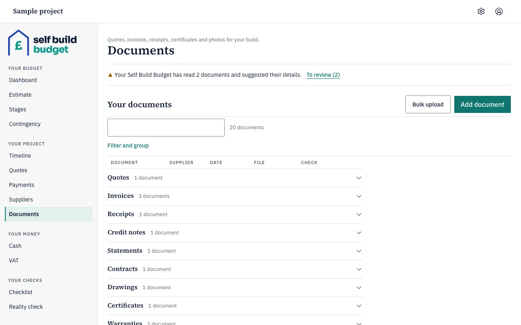
Task: Open Reality check in sidebar
Action: point(49,307)
